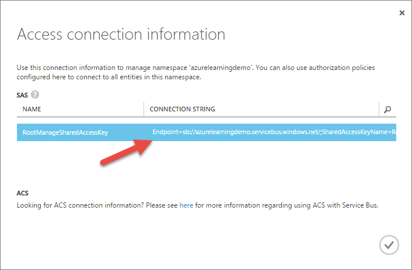Click empty table area below the RootManageSharedAccessKey row
Viewport: 412px width, 270px height.
point(206,163)
